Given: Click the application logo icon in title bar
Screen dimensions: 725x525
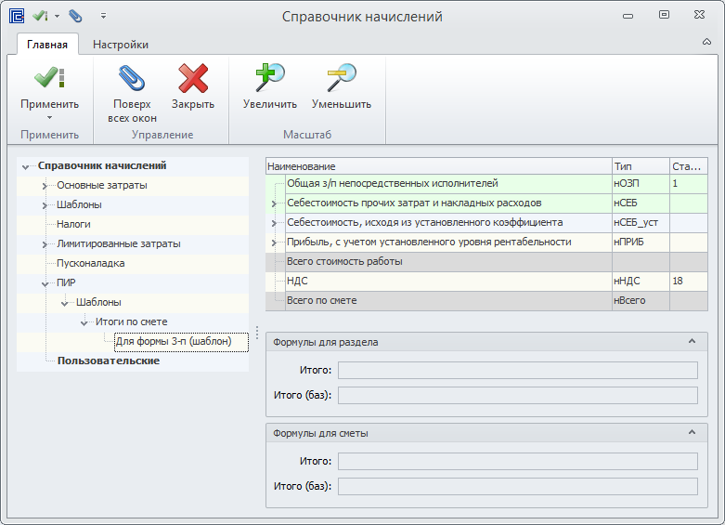Looking at the screenshot, I should tap(16, 16).
